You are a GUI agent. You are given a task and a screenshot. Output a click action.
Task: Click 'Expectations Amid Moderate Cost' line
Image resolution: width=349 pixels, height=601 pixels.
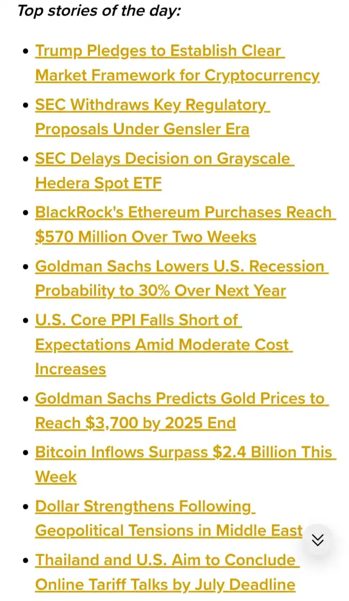click(x=164, y=345)
